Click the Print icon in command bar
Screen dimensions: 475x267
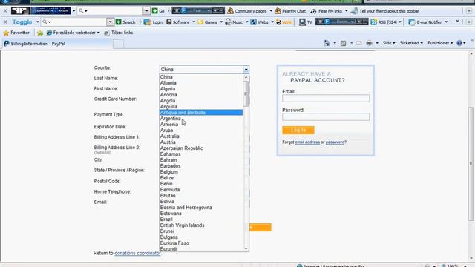click(x=369, y=43)
